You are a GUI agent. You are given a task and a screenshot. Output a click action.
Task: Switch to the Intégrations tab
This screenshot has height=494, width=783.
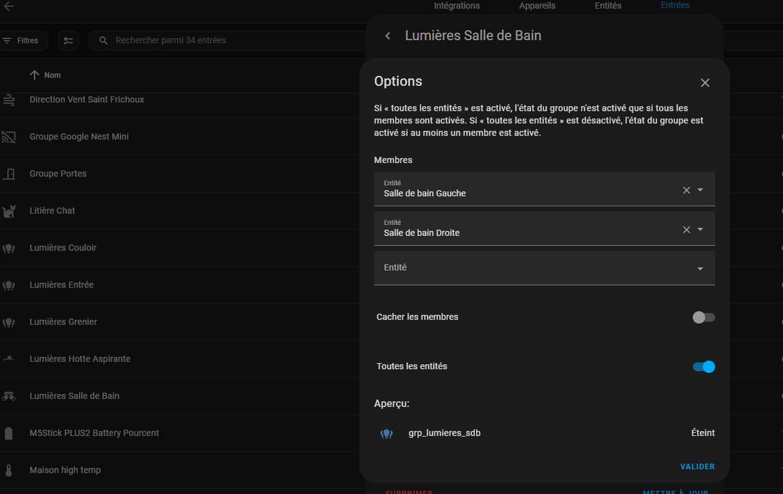point(457,6)
